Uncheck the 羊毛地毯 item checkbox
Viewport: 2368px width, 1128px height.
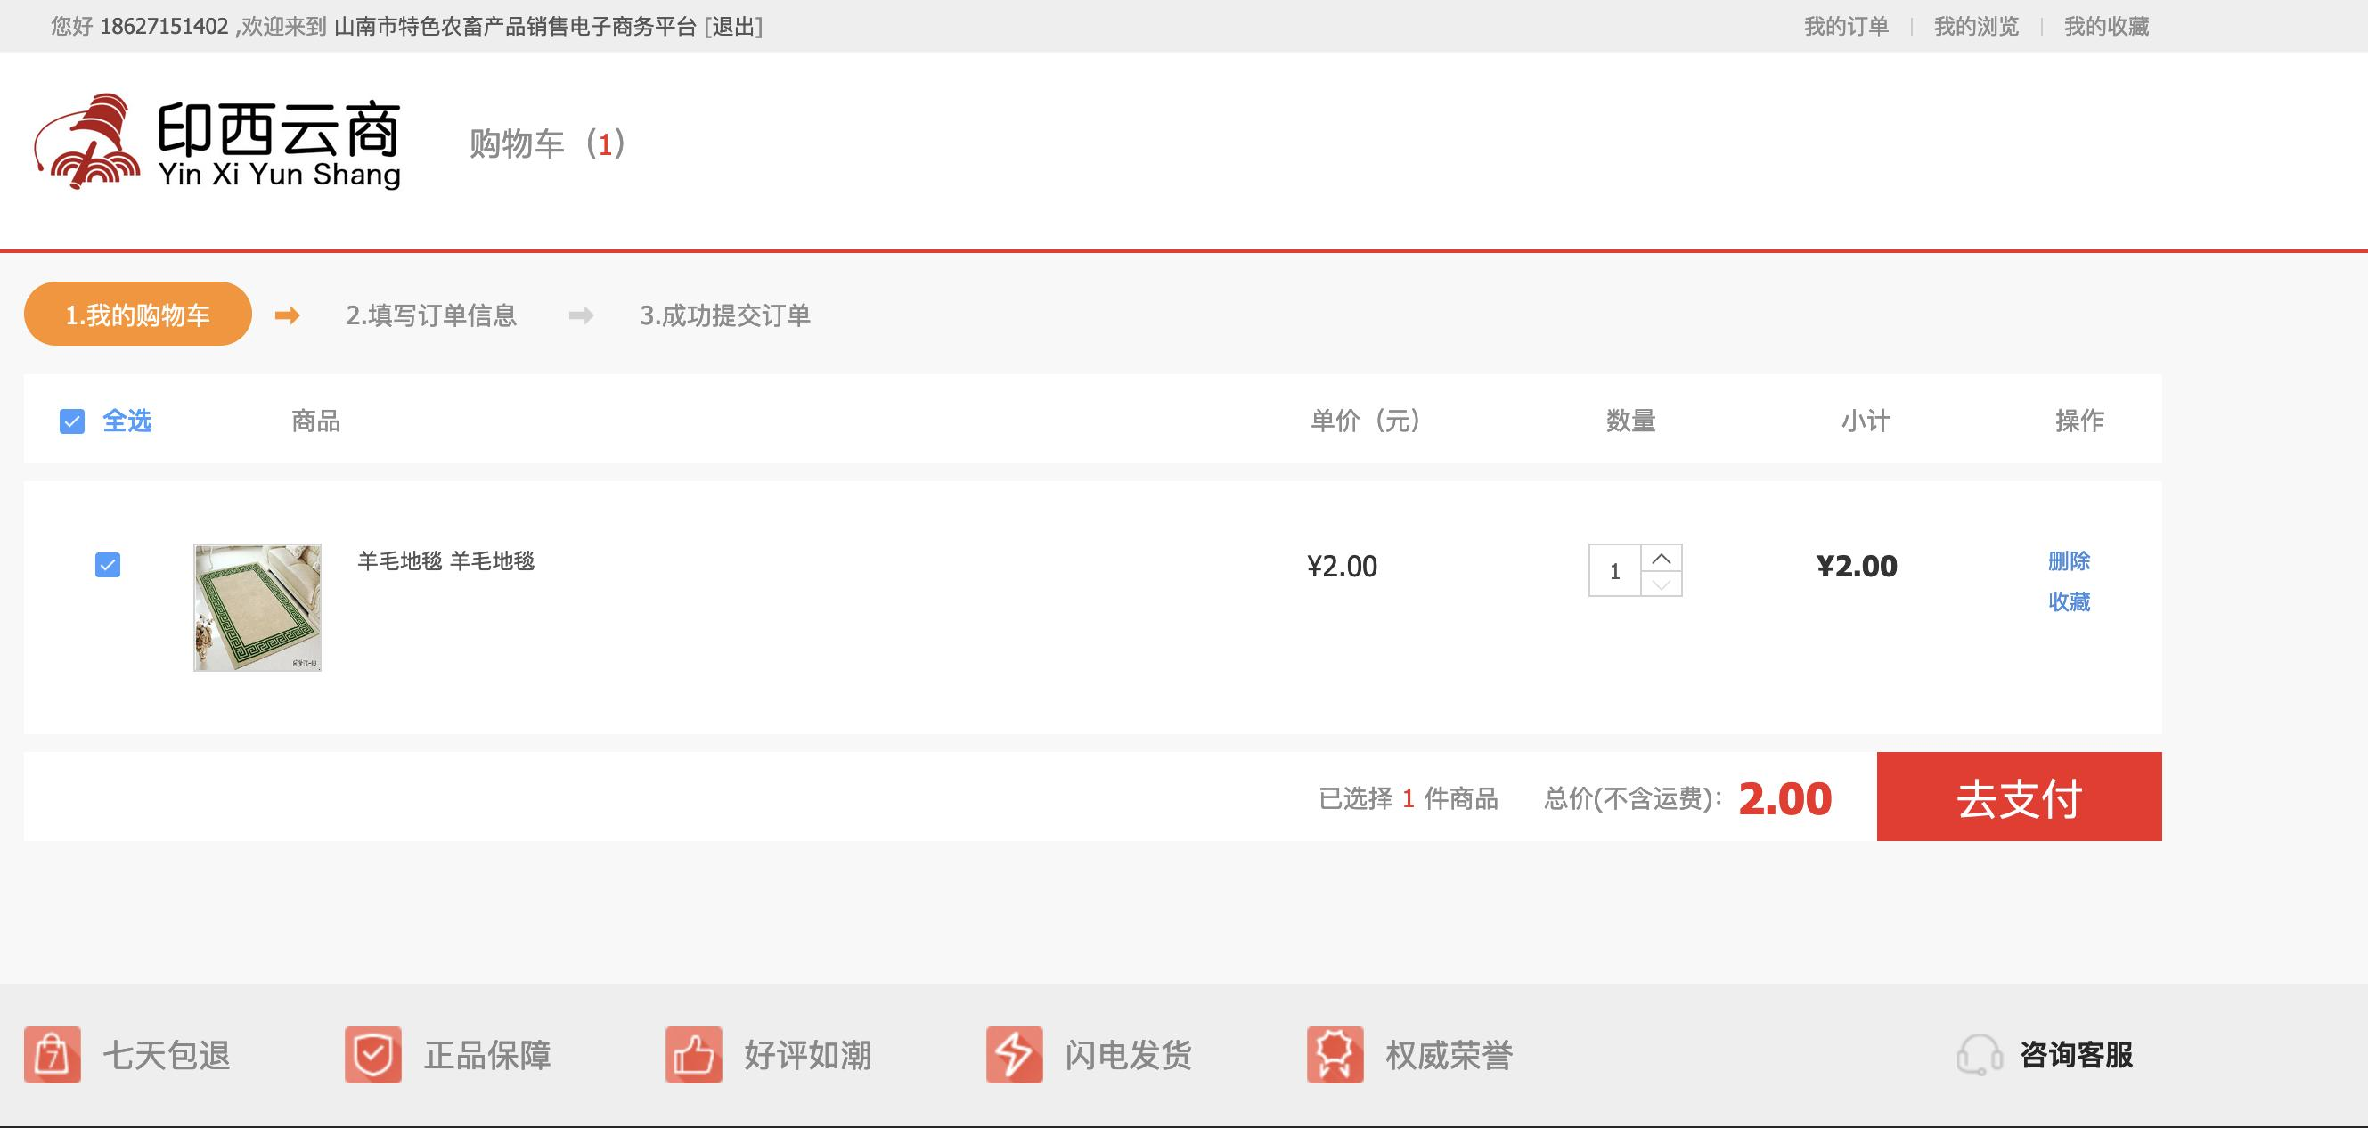pos(108,565)
